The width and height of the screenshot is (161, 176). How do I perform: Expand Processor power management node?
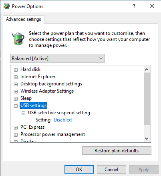click(x=16, y=135)
